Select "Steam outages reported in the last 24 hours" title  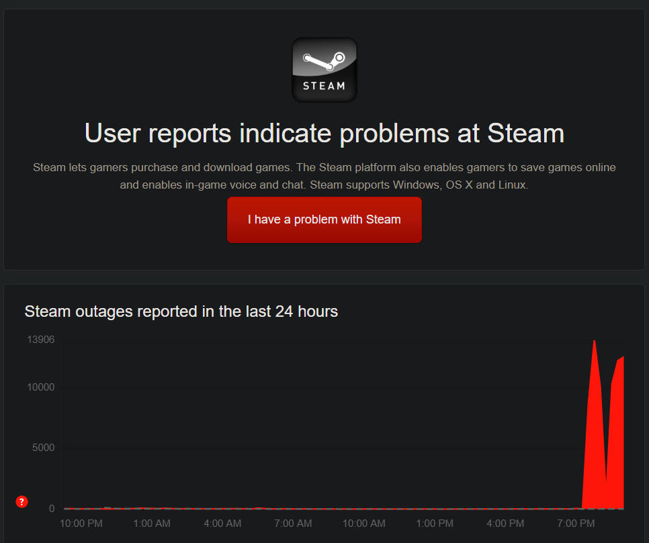click(x=181, y=311)
